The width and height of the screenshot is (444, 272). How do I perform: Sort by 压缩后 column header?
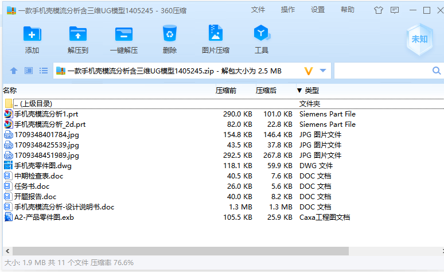click(266, 91)
